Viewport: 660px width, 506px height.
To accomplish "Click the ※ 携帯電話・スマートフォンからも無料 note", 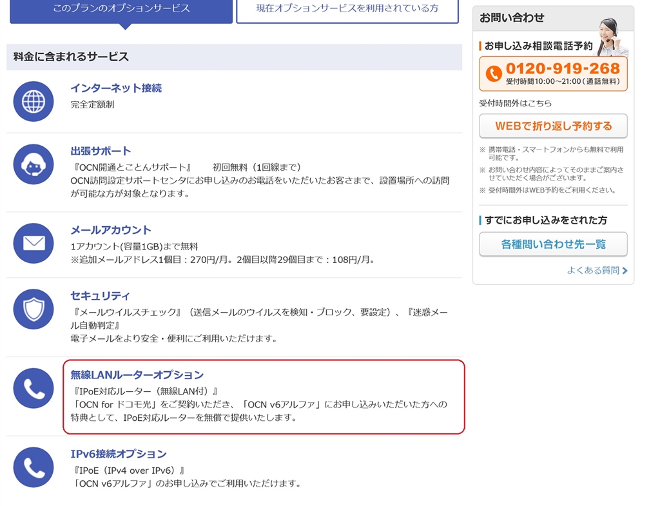I will point(552,153).
